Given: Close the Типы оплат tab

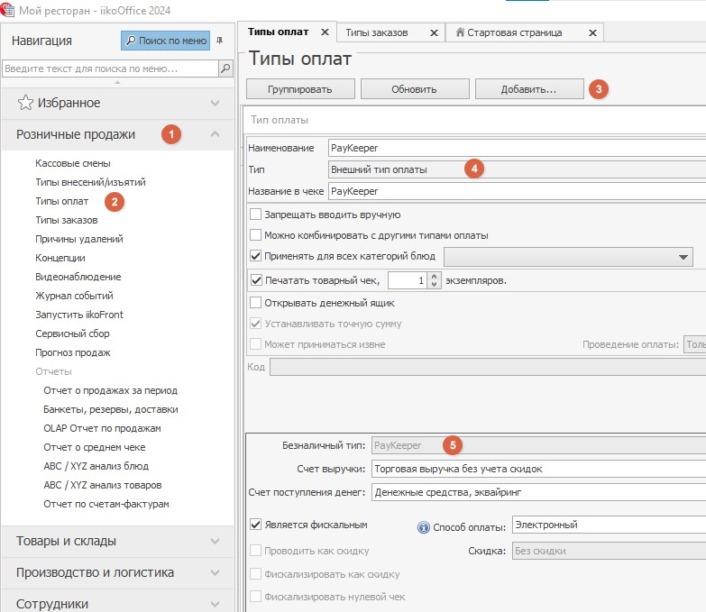Looking at the screenshot, I should click(325, 32).
